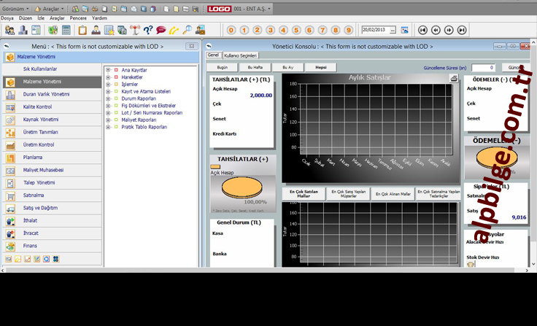537x326 pixels.
Task: Expand the Maliyet Raporları tree node
Action: (108, 120)
